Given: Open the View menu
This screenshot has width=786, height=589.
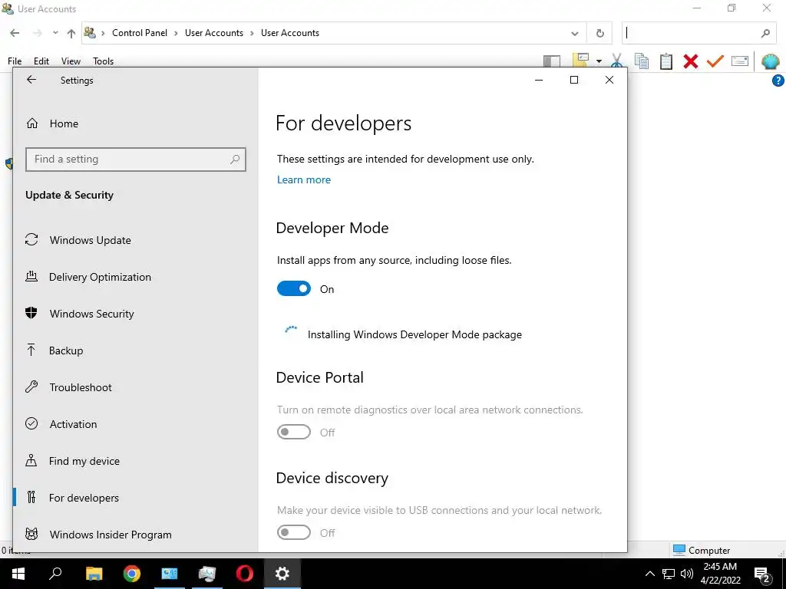Looking at the screenshot, I should point(71,61).
